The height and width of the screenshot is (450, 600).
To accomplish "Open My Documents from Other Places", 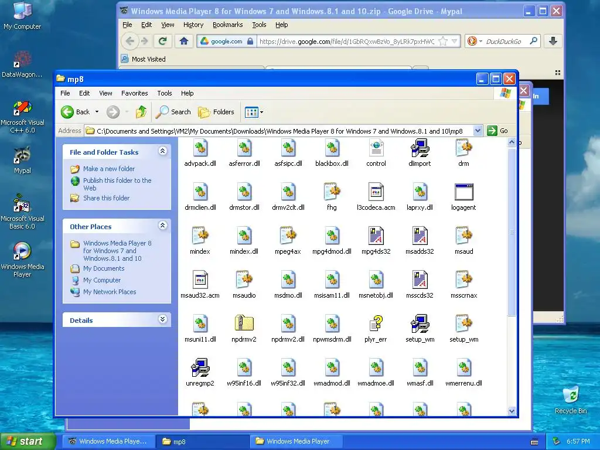I will (x=104, y=268).
